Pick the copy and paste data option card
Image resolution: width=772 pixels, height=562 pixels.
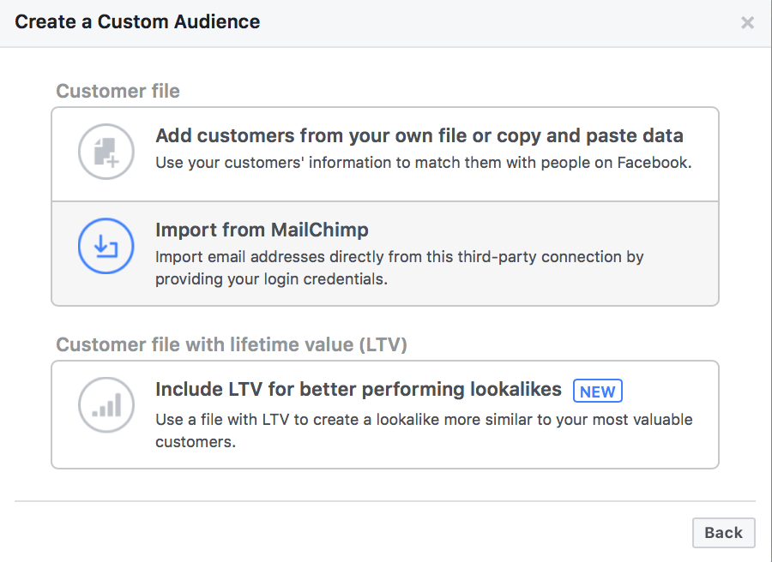click(385, 154)
